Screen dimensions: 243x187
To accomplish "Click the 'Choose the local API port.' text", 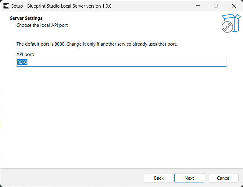I will (42, 25).
